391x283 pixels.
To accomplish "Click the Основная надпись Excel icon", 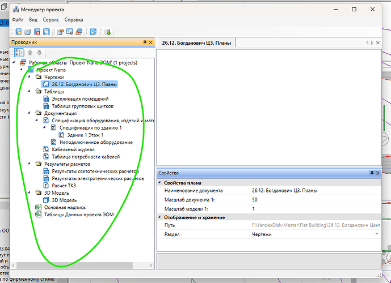I will (x=38, y=207).
